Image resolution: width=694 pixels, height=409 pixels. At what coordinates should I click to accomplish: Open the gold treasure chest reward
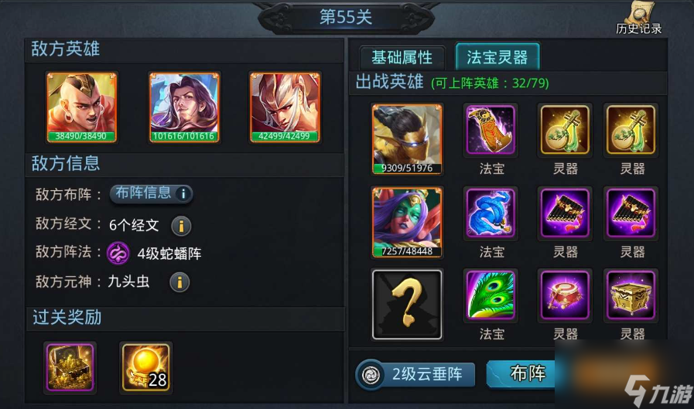70,367
